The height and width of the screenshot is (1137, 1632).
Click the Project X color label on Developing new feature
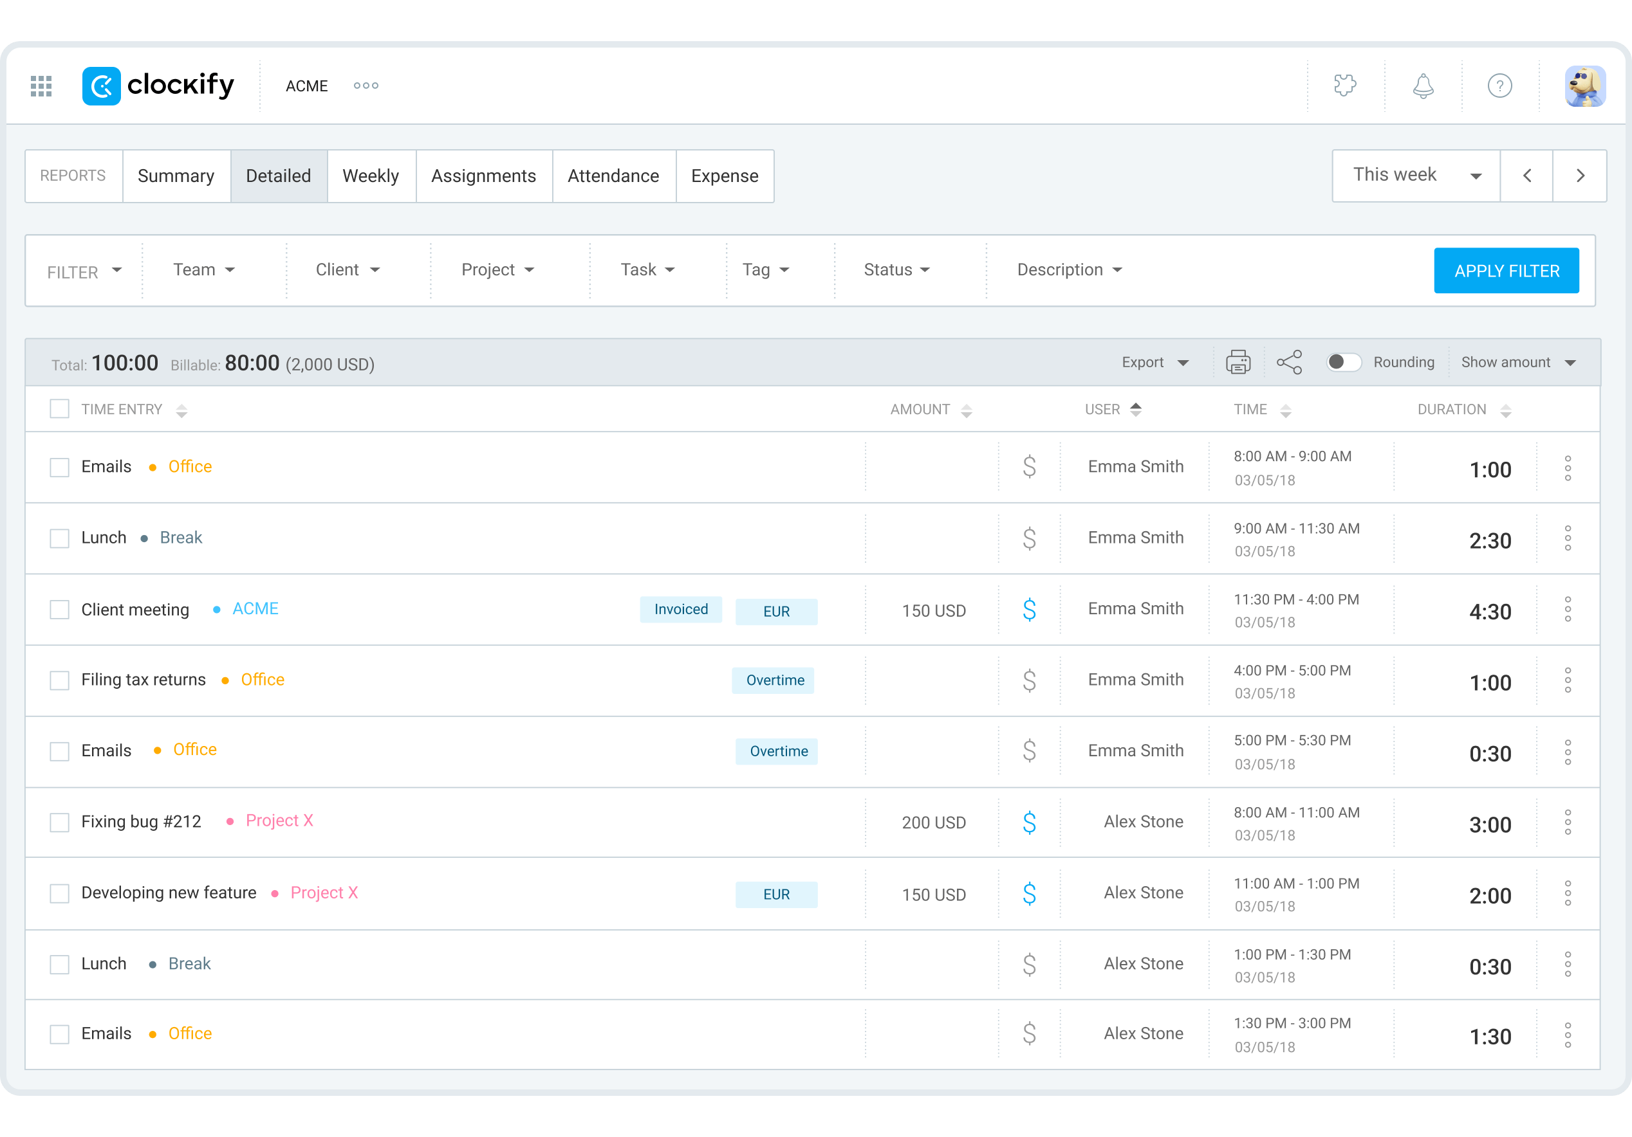pos(324,893)
